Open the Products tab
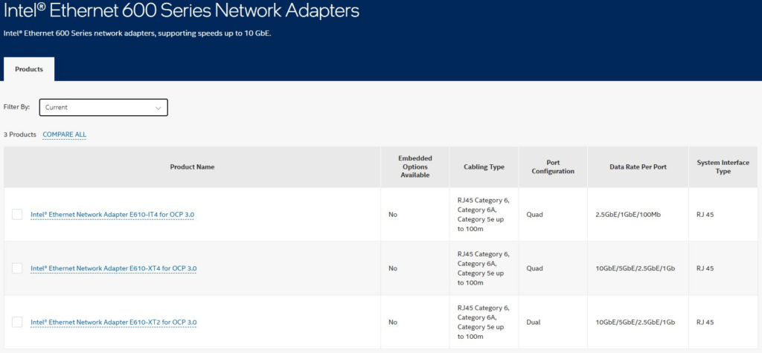The width and height of the screenshot is (762, 353). [x=29, y=69]
